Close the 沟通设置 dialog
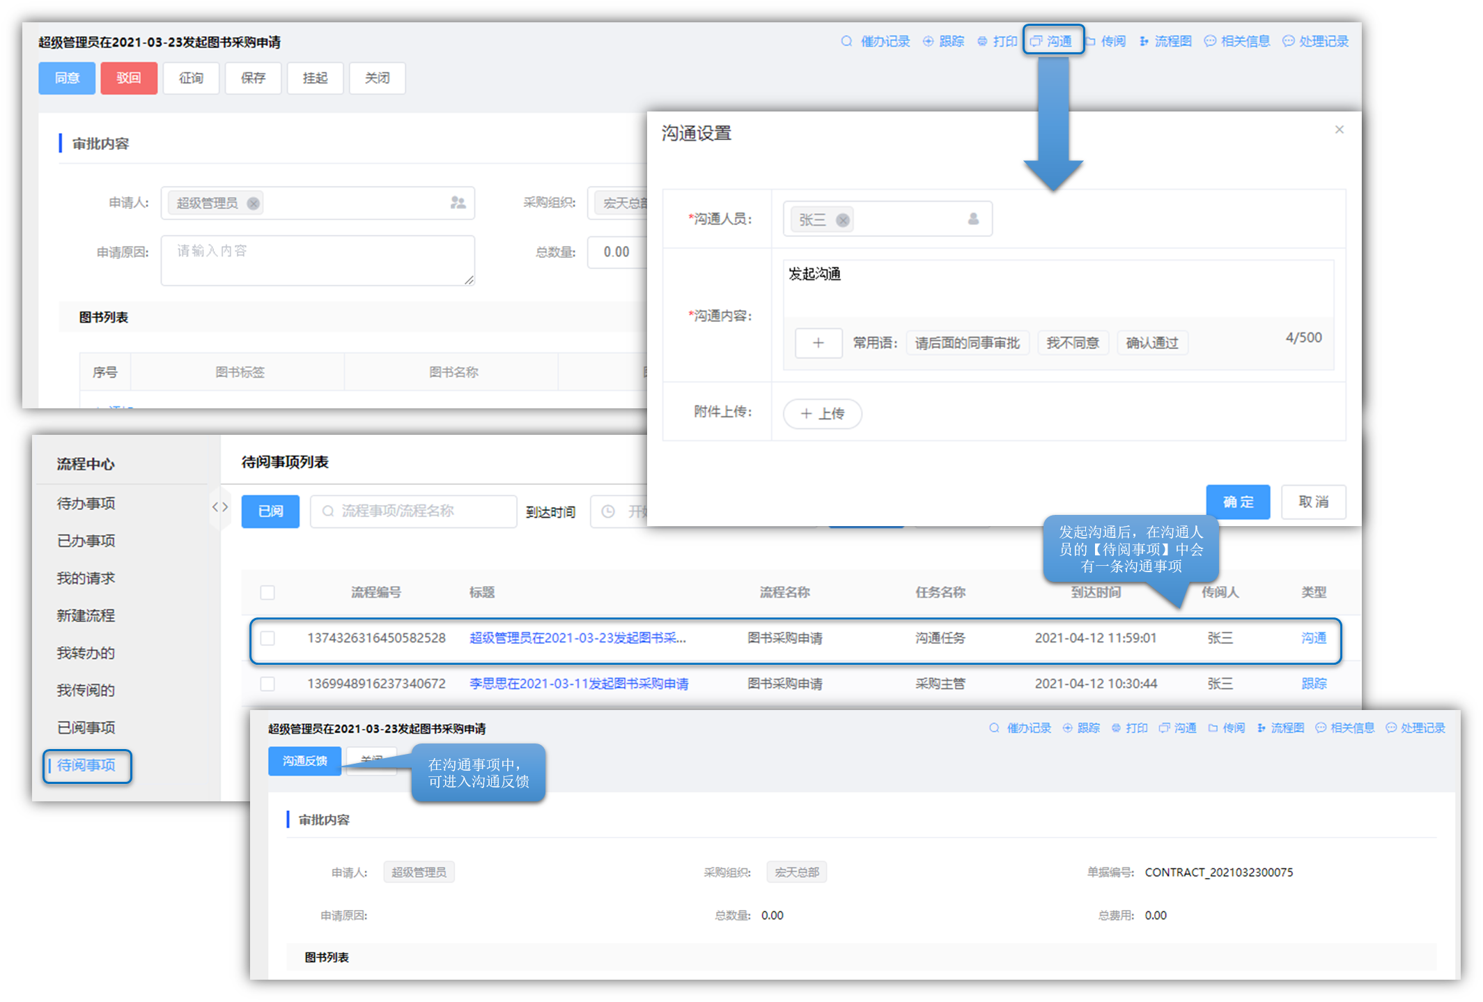 [x=1339, y=130]
